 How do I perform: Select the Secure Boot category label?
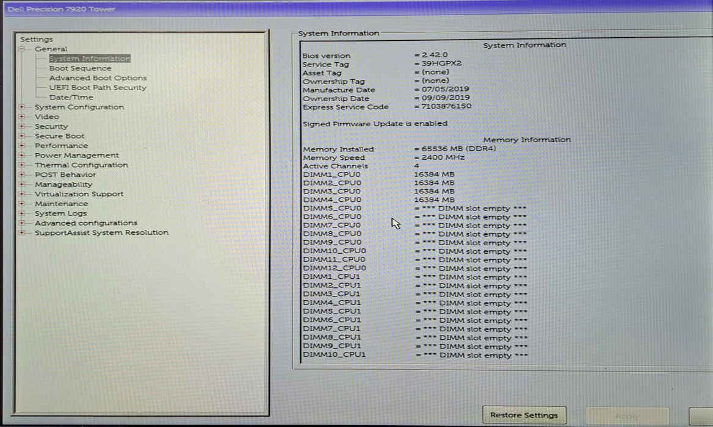[60, 136]
